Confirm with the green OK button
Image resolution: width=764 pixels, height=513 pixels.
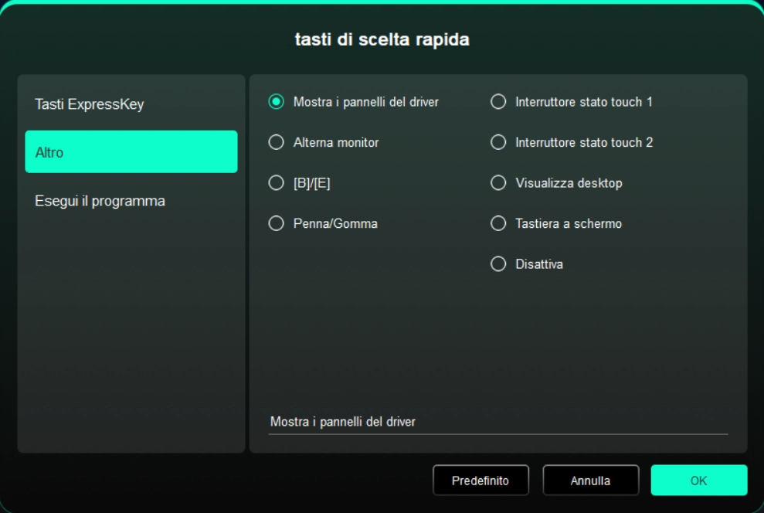[x=698, y=481]
